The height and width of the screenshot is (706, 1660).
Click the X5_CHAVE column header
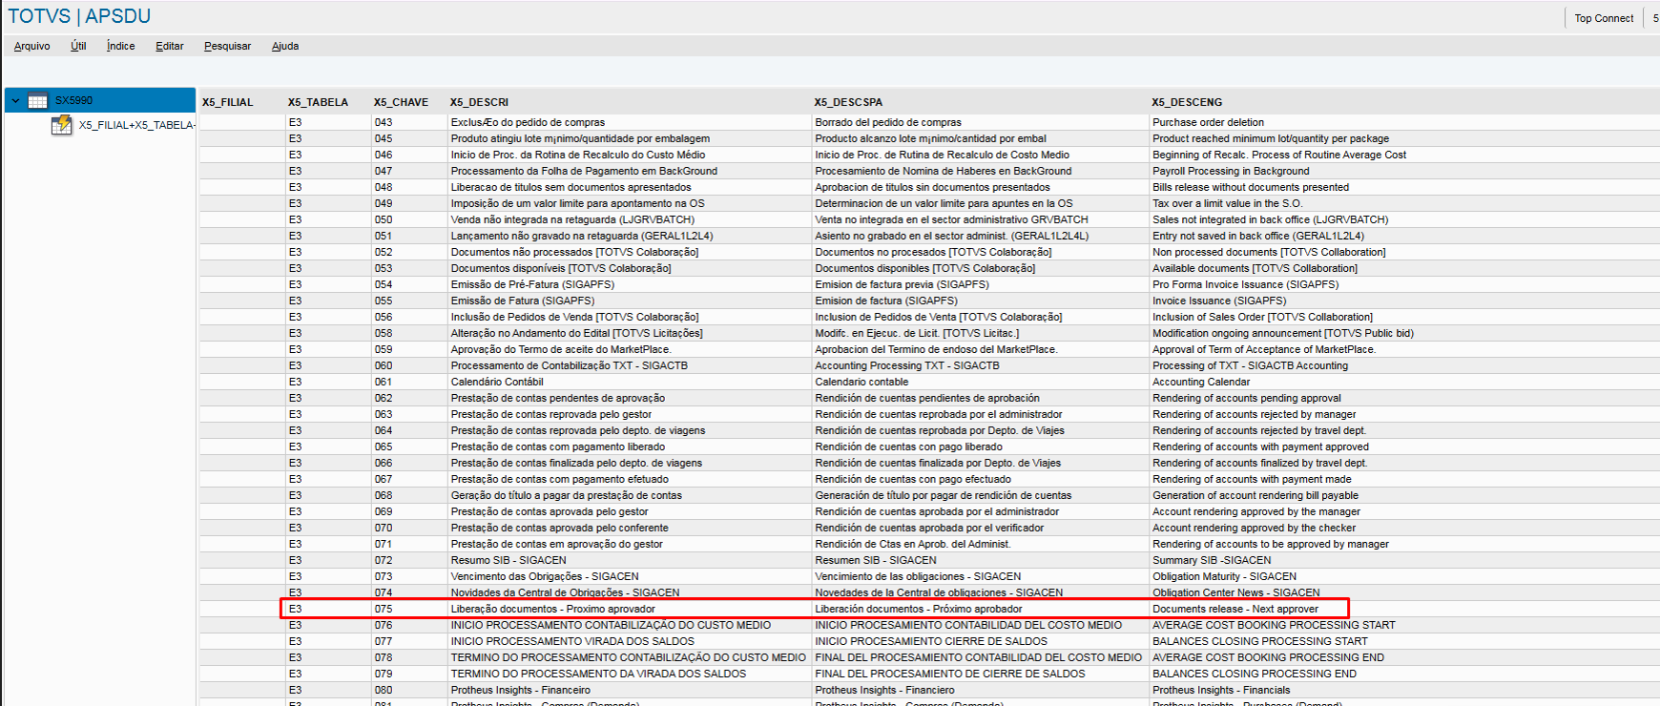[401, 102]
